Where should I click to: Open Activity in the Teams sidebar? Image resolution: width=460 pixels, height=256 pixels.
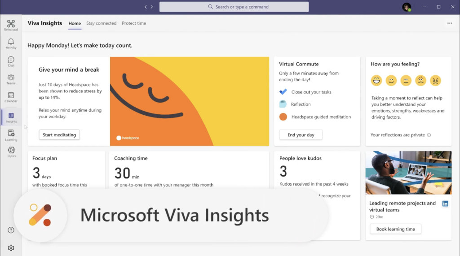point(11,43)
